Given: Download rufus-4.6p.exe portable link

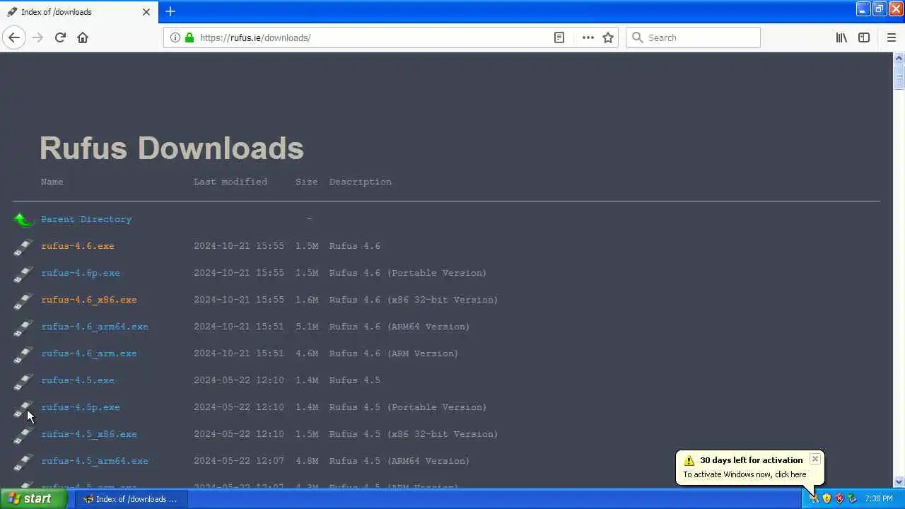Looking at the screenshot, I should click(x=81, y=273).
